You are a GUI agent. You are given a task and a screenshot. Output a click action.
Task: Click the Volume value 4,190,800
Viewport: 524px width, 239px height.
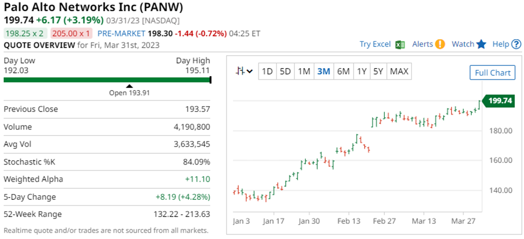tap(192, 127)
